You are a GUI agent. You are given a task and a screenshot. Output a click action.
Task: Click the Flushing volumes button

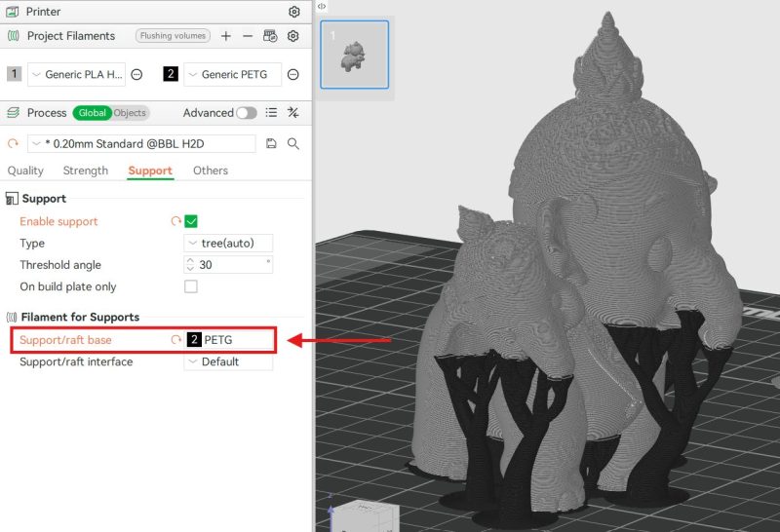click(x=173, y=36)
